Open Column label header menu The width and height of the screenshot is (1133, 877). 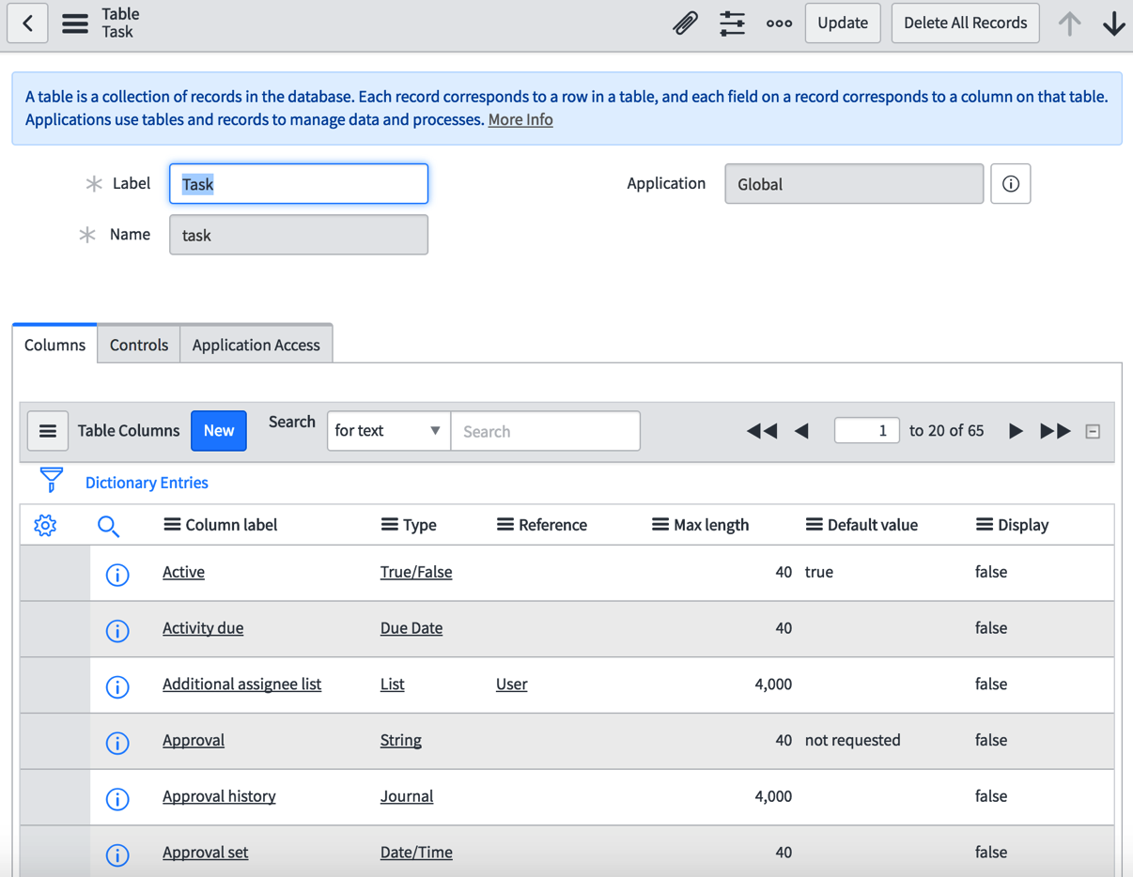click(172, 524)
